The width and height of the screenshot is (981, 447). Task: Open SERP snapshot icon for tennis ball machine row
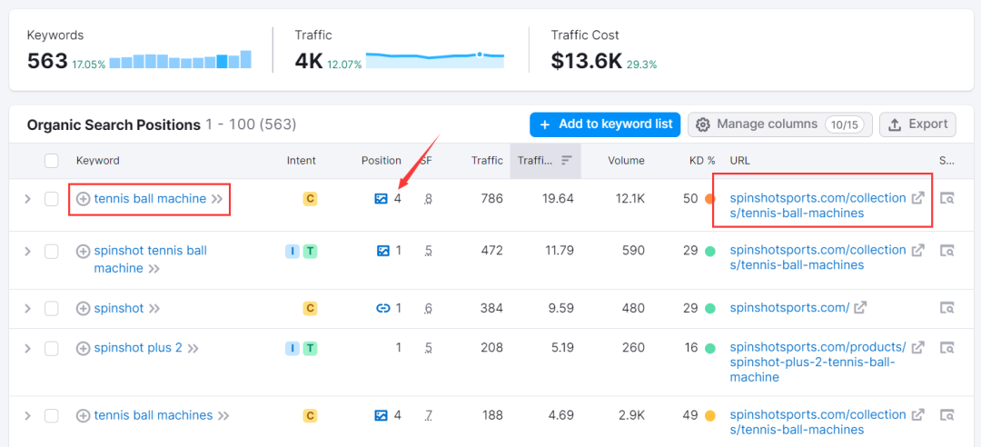(947, 198)
